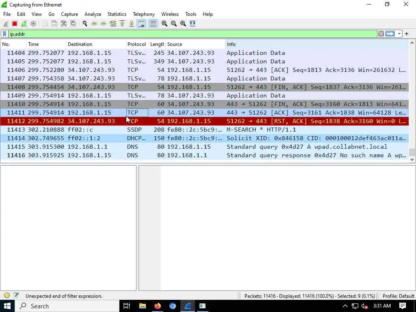Open the Telephony menu

pos(144,14)
